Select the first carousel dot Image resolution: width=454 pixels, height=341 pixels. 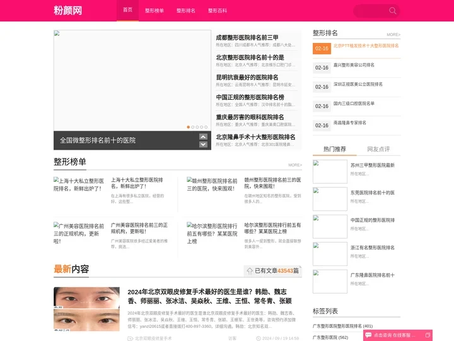click(189, 127)
